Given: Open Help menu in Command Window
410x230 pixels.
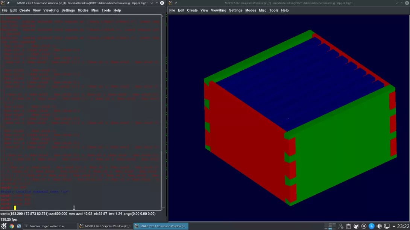Looking at the screenshot, I should click(x=117, y=11).
